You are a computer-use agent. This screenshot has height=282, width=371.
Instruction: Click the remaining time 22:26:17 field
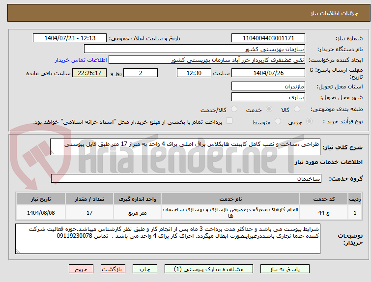(x=89, y=73)
